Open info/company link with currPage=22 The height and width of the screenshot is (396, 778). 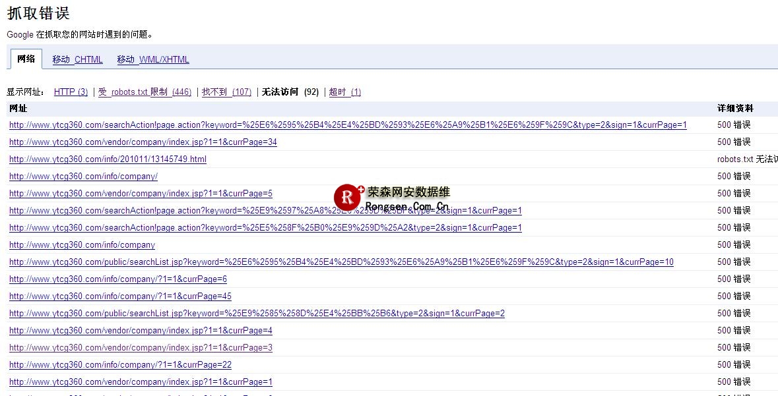tap(120, 364)
